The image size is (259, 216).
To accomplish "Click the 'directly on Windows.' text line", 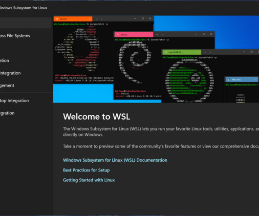I will click(83, 135).
